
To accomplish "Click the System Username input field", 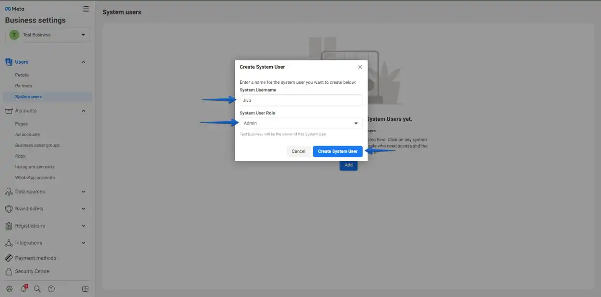I will 301,101.
